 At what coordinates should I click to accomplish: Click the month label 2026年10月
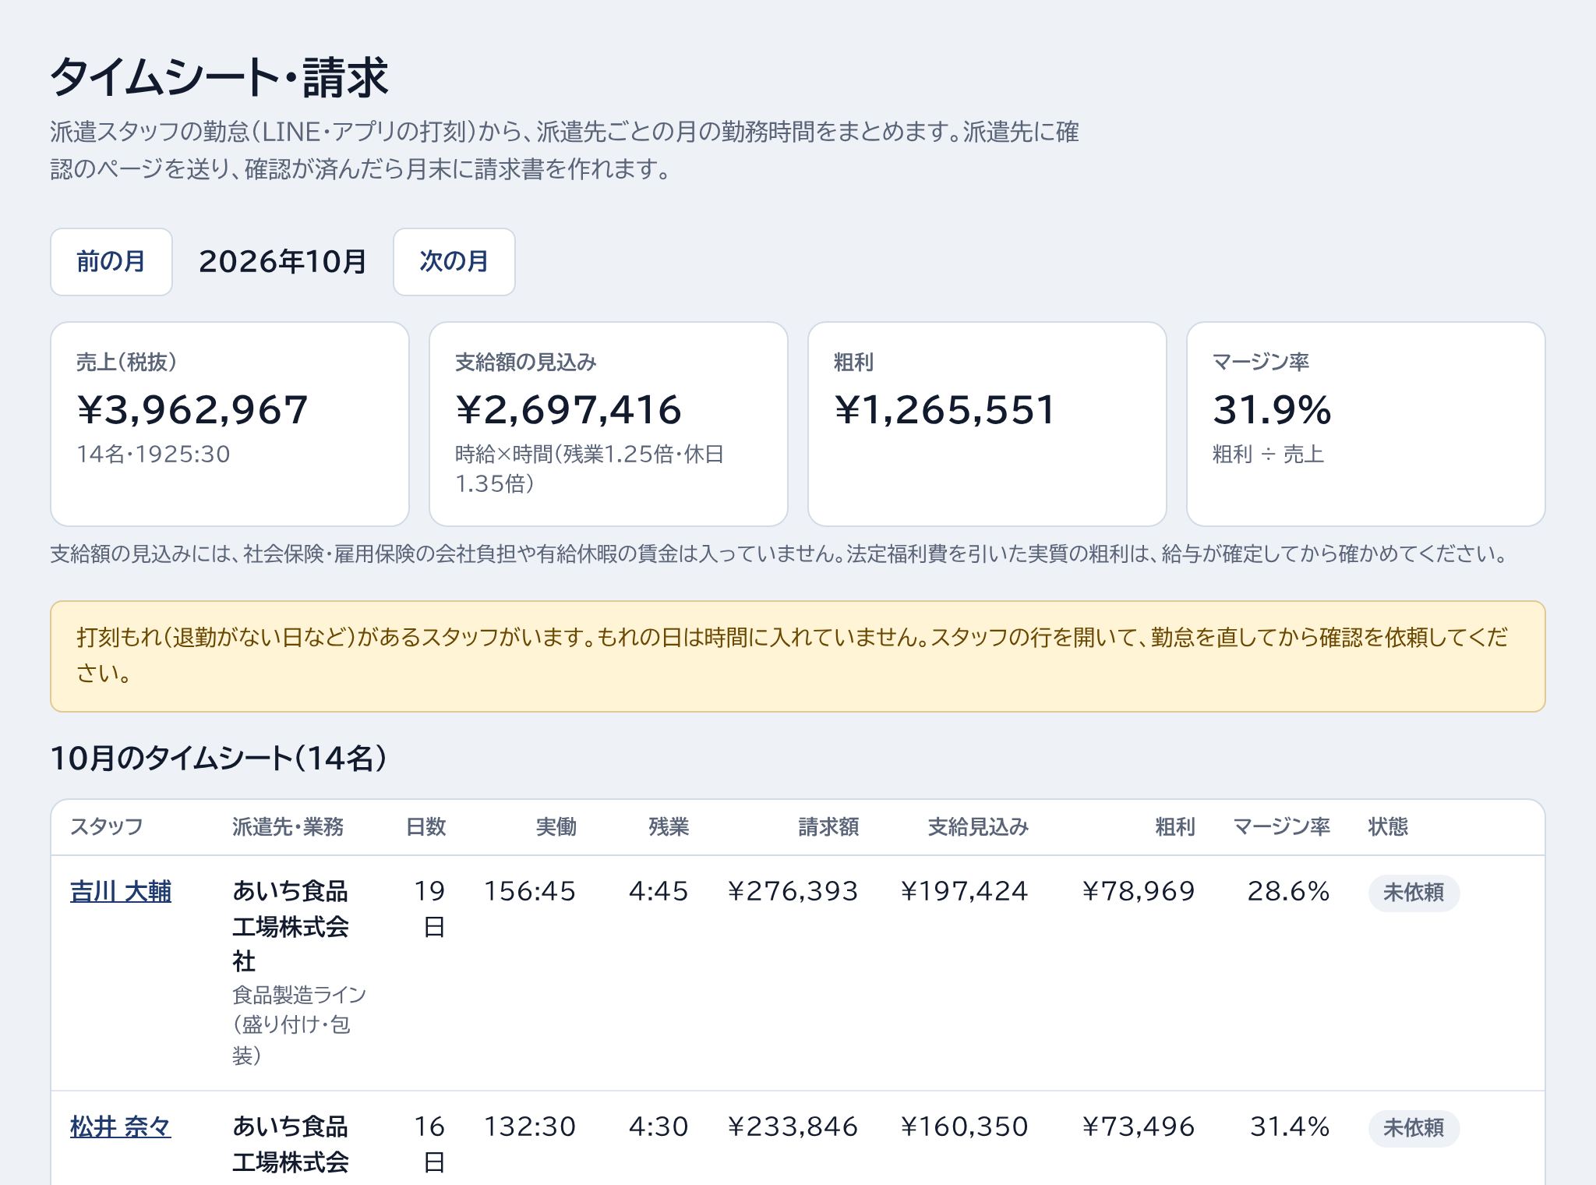[x=283, y=262]
